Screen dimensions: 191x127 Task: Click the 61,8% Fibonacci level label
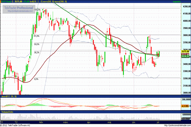(x=37, y=36)
